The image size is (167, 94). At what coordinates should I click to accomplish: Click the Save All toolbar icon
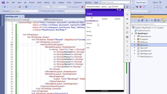tap(26, 7)
